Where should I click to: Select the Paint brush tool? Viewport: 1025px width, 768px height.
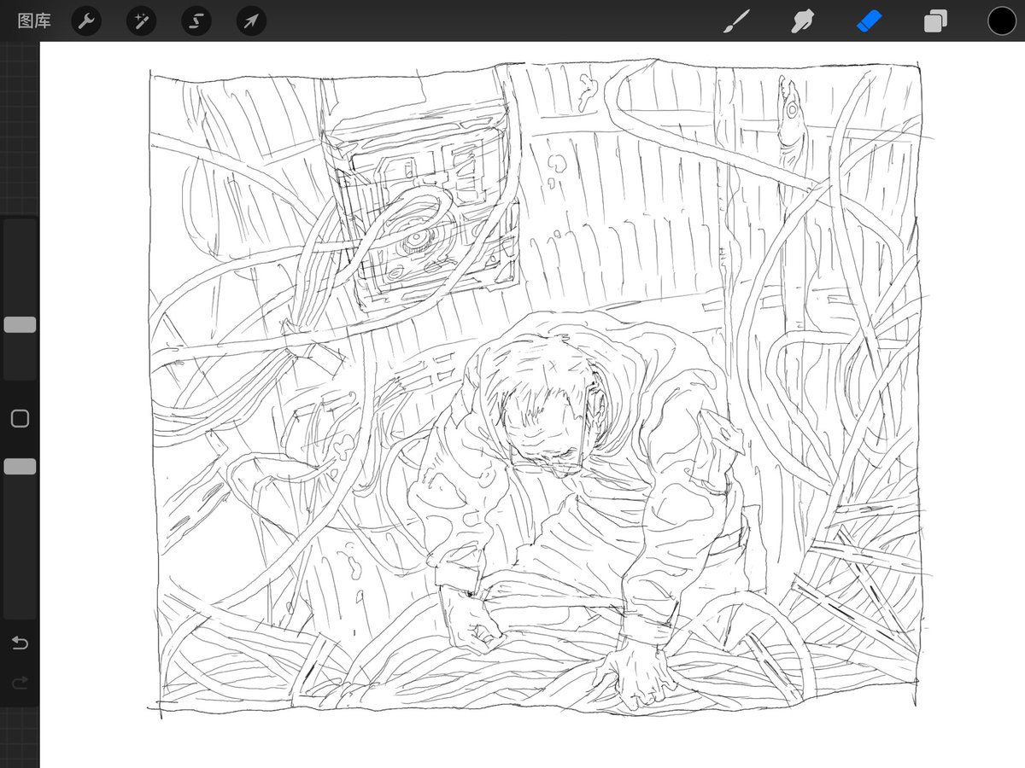pyautogui.click(x=735, y=20)
